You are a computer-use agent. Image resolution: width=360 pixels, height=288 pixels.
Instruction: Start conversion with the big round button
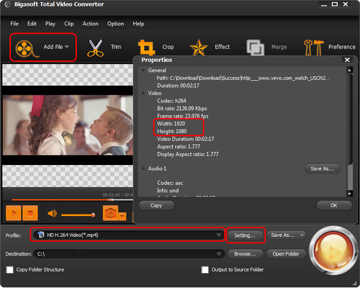[332, 251]
